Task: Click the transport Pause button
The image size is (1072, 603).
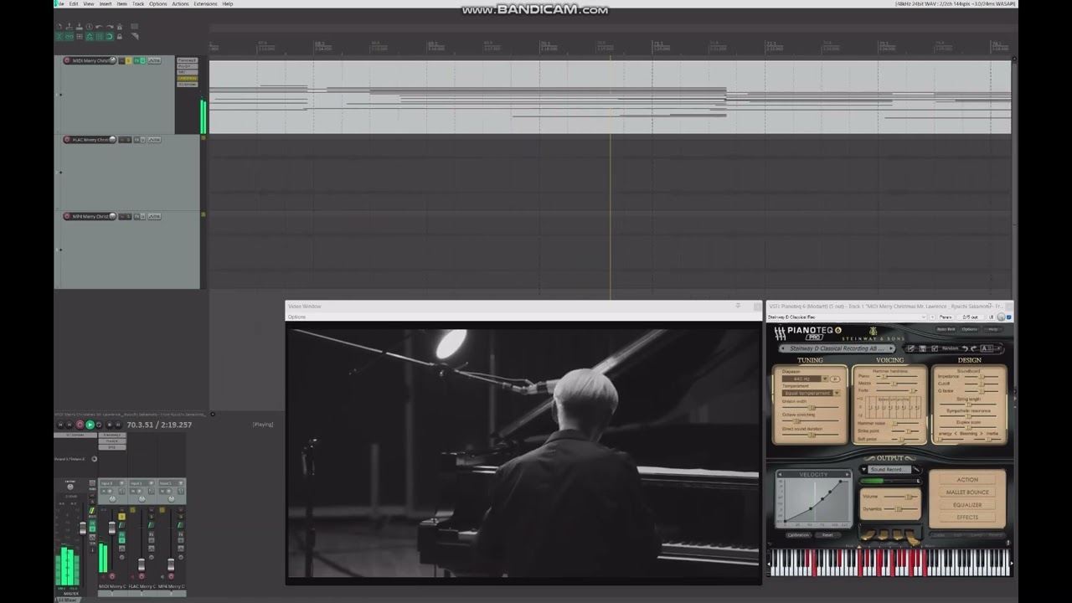Action: 118,425
